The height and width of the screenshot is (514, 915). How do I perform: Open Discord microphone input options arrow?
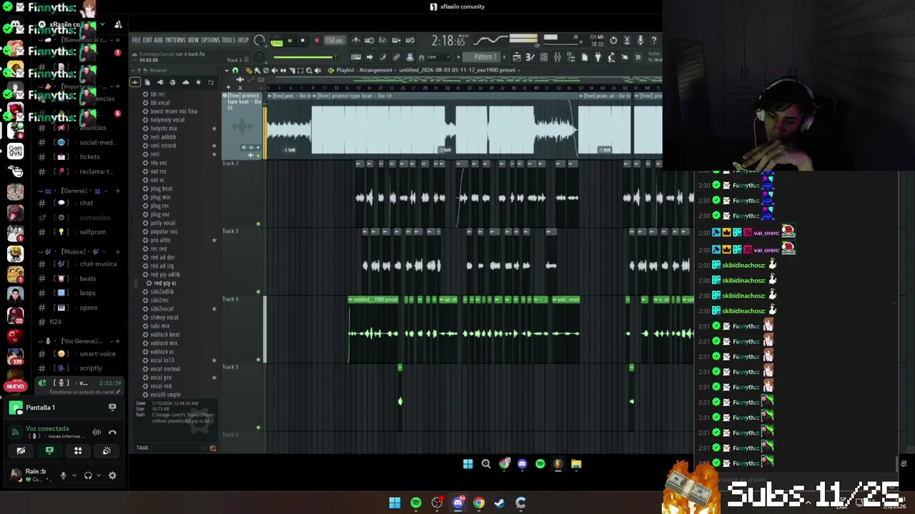point(74,475)
